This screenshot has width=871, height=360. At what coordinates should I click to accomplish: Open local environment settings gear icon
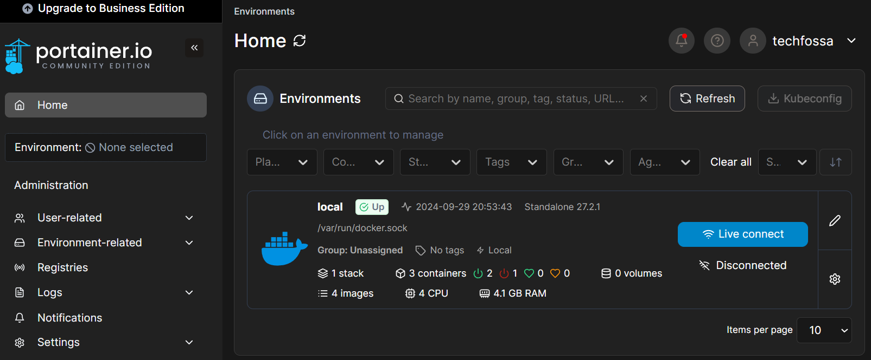pyautogui.click(x=835, y=279)
